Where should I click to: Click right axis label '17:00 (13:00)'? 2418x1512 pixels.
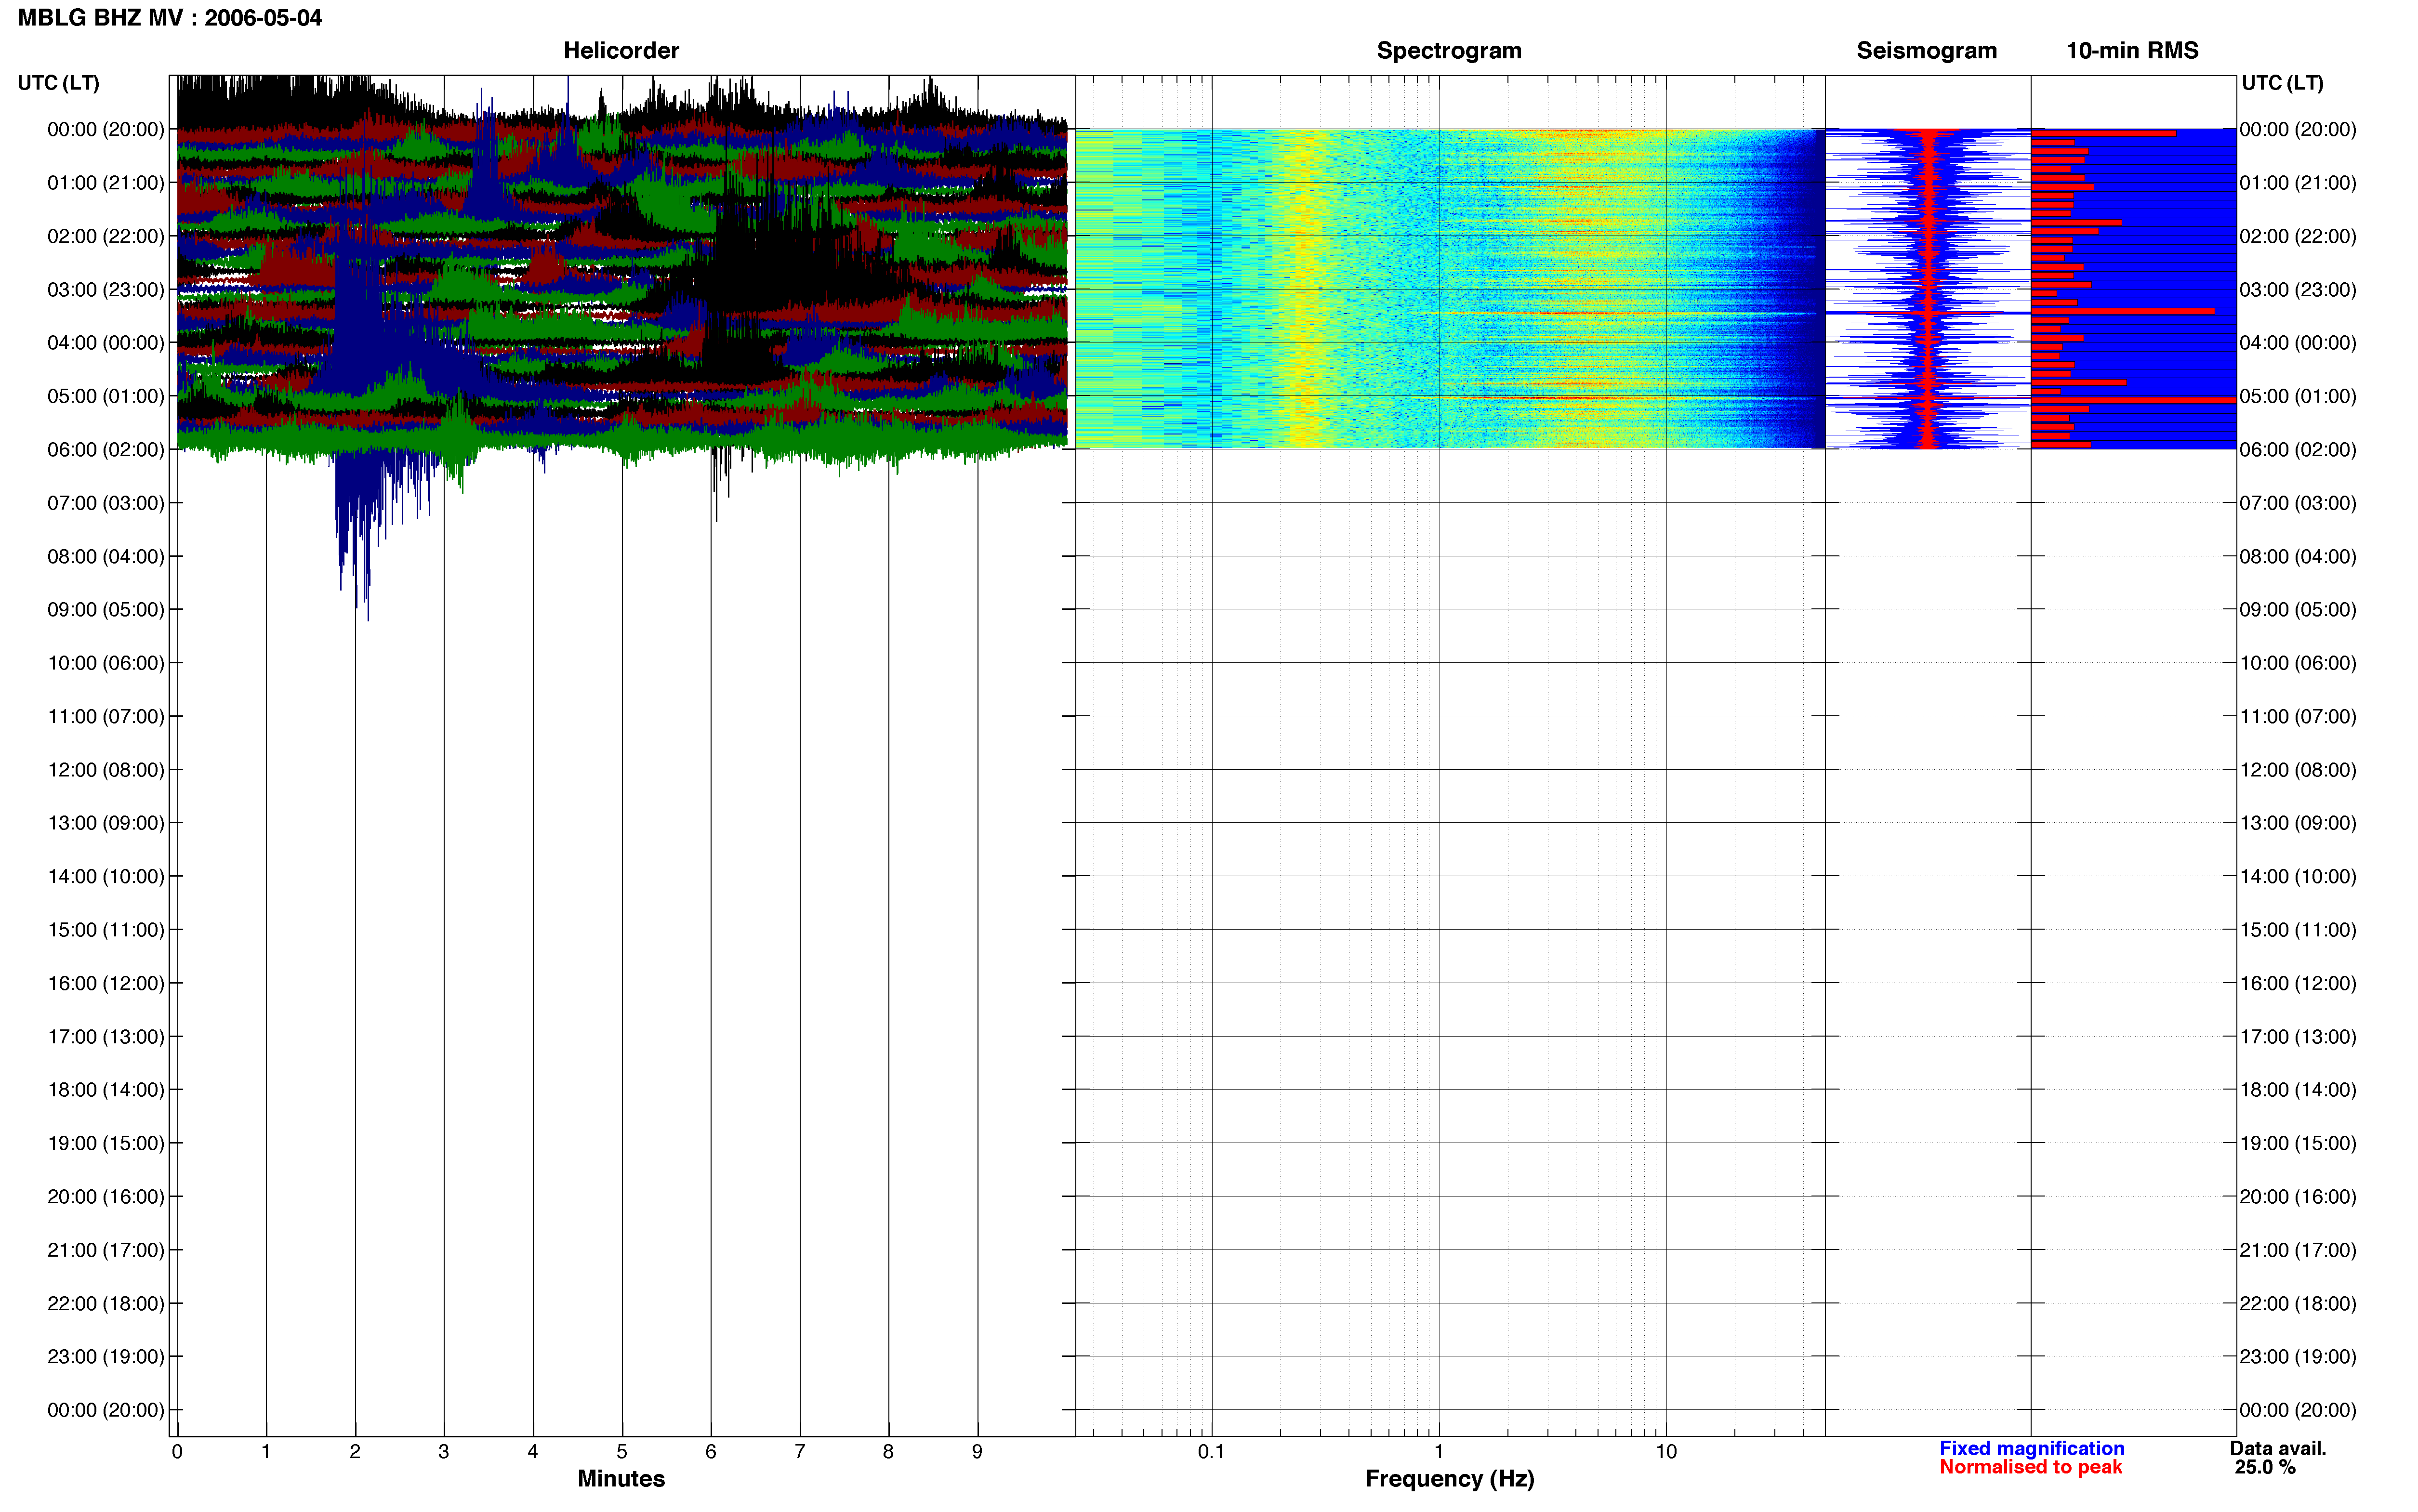(2298, 1037)
